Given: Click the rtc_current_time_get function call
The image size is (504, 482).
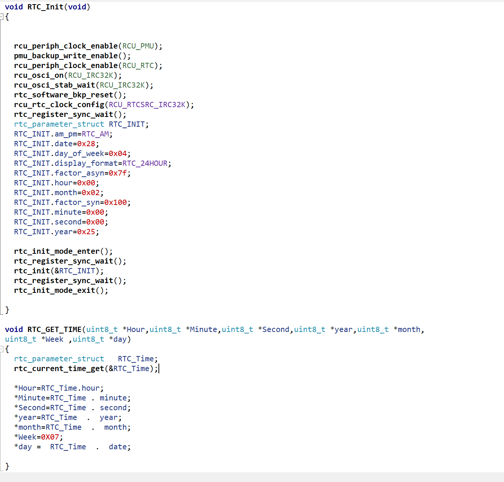Looking at the screenshot, I should click(59, 369).
